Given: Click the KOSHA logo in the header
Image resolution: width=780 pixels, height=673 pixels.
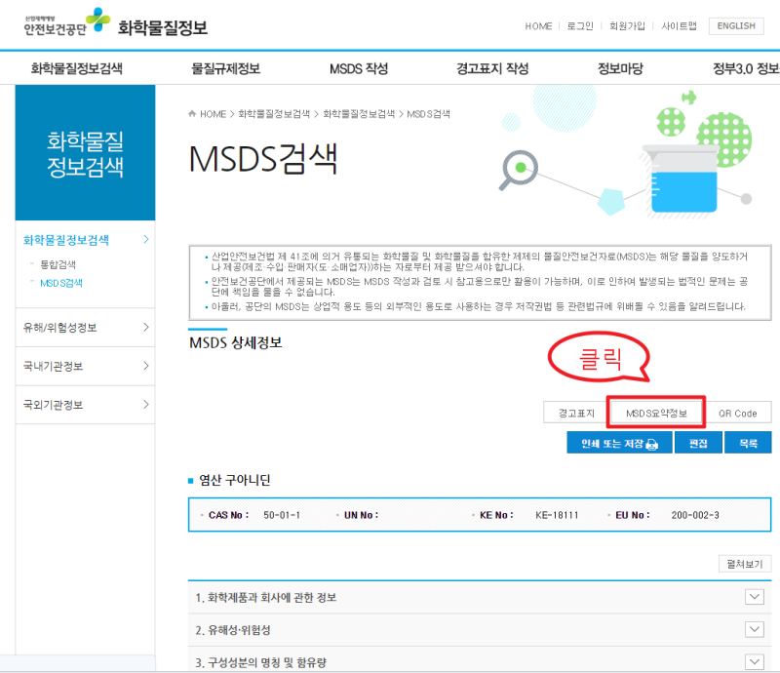Looking at the screenshot, I should tap(66, 22).
